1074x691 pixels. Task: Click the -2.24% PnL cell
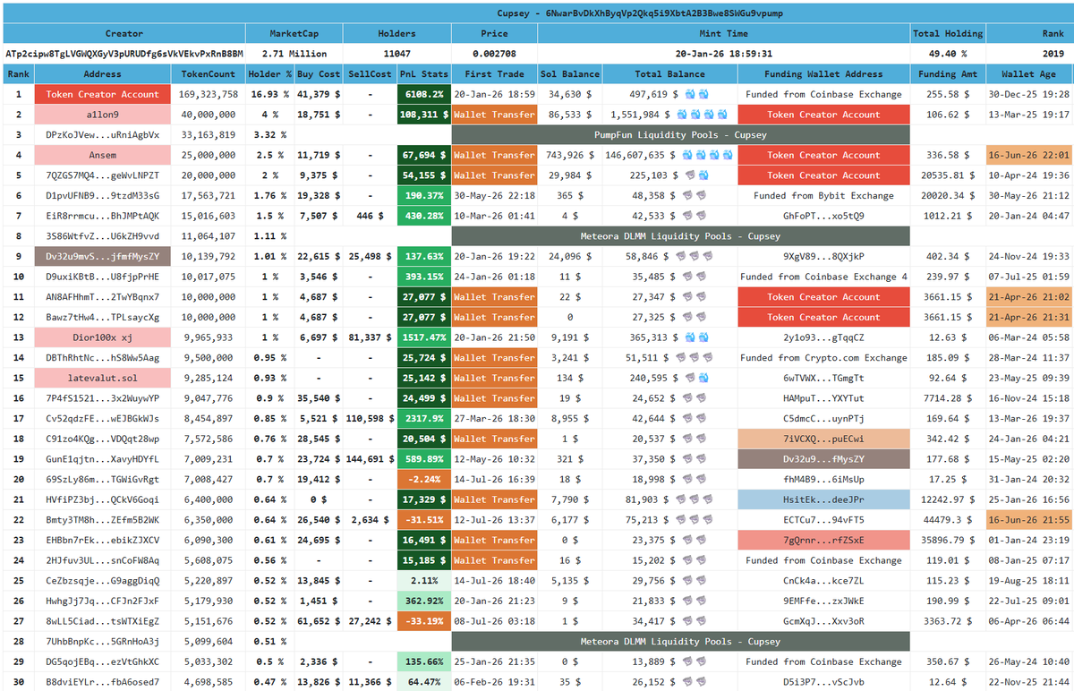[423, 479]
